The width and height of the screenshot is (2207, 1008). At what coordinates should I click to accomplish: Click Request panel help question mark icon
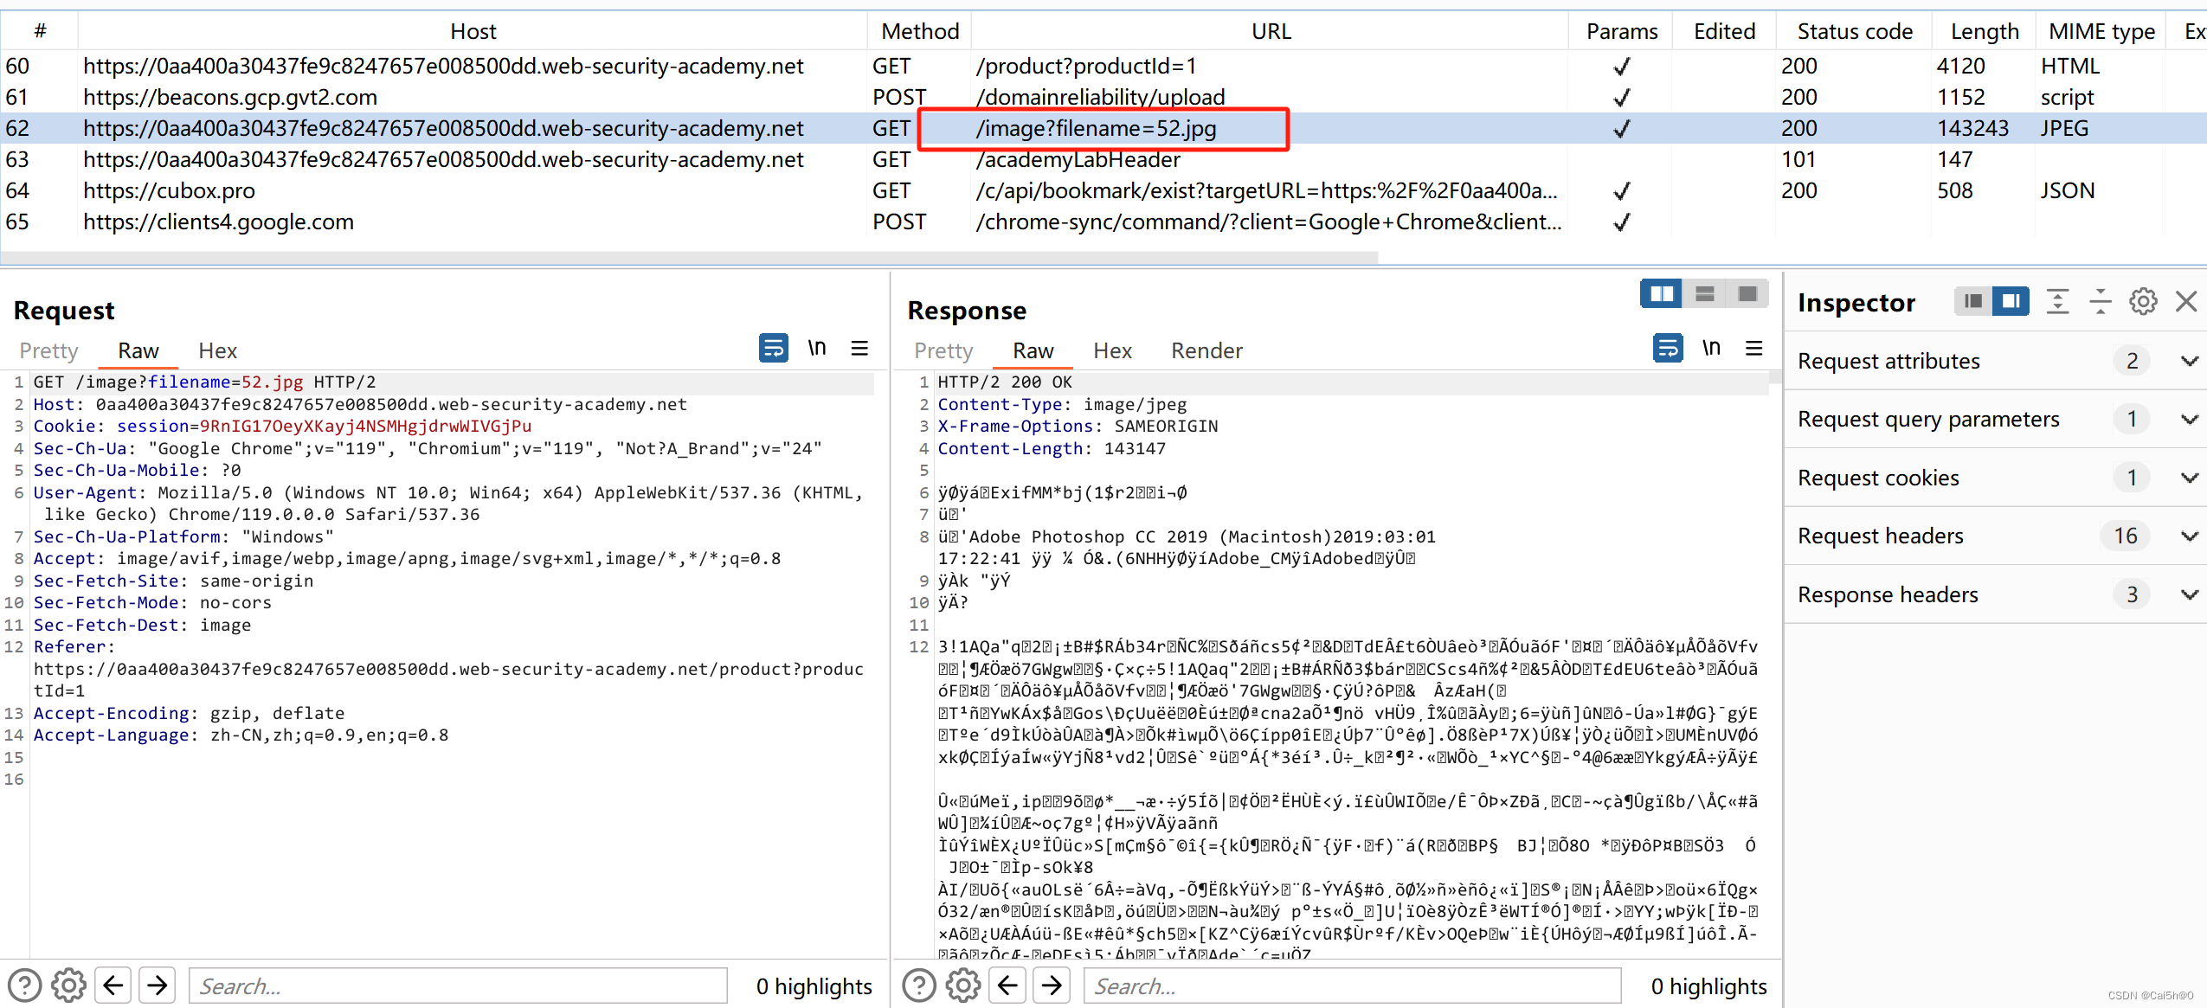24,986
